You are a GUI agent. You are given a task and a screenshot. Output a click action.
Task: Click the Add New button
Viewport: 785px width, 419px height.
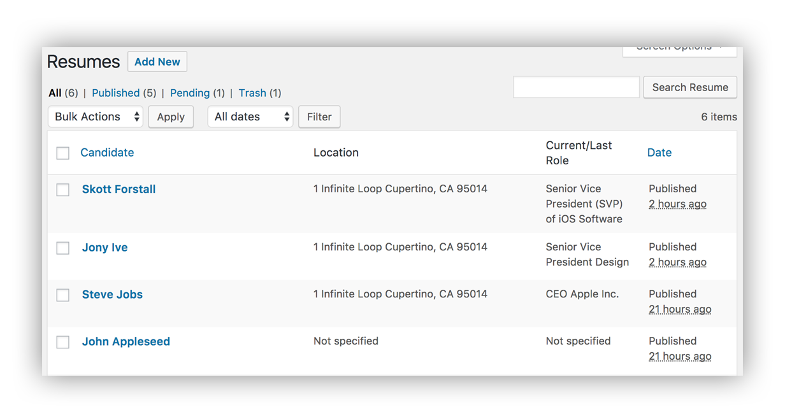coord(157,62)
